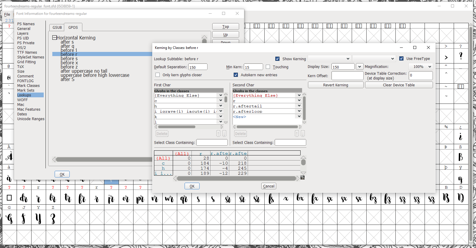Move Second Char class down with arrow
The image size is (476, 248).
pyautogui.click(x=303, y=133)
